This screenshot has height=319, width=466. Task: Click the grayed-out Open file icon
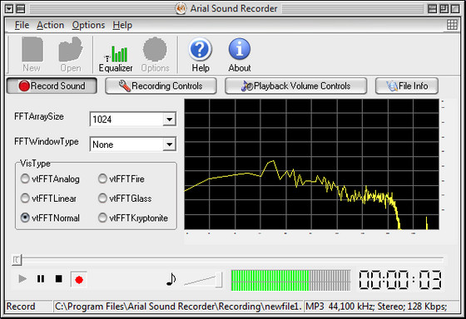(x=71, y=49)
